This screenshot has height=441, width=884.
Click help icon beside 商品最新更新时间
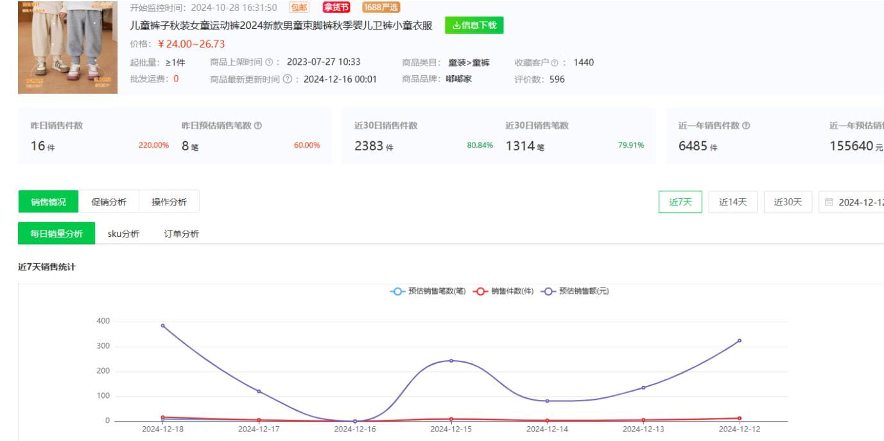pos(287,80)
